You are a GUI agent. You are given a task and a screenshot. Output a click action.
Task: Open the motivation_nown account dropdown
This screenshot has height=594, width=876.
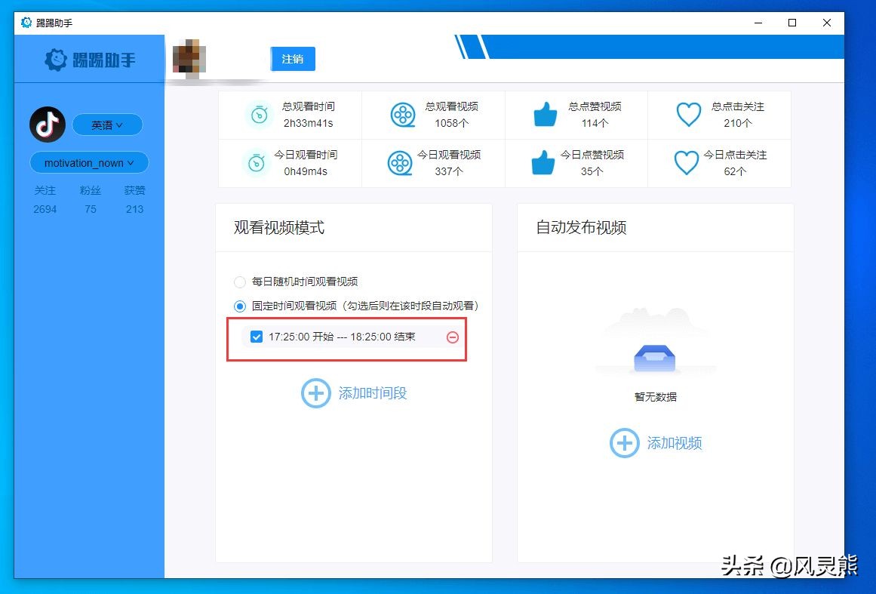89,162
